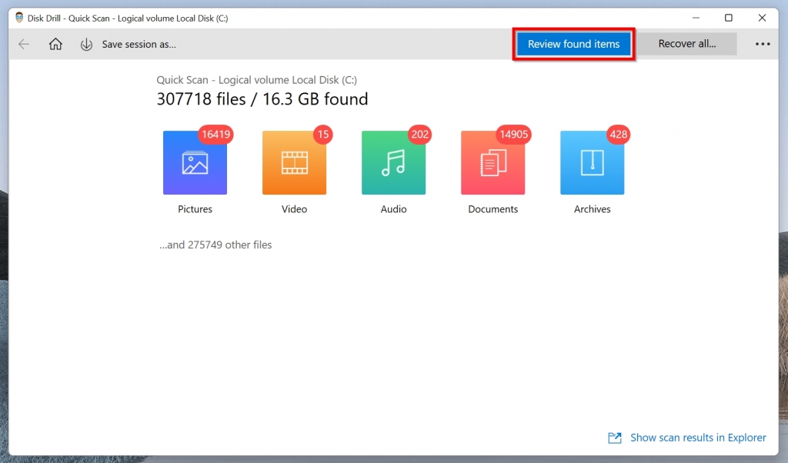Click '...and 275749 other files' text
Screen dimensions: 788x463
tap(215, 245)
